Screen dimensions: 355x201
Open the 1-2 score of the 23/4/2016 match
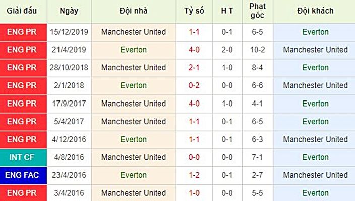[194, 175]
